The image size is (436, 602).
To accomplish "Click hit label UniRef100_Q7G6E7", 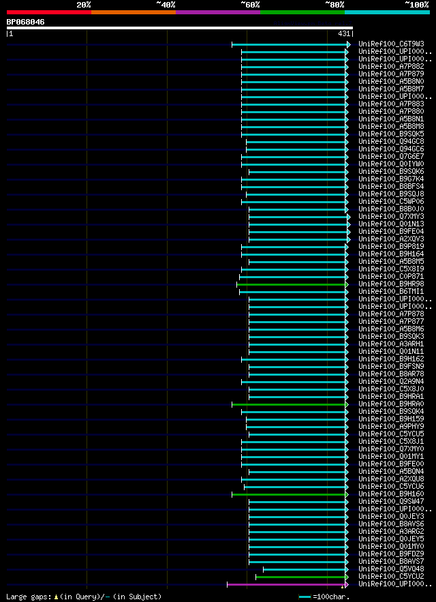I will tap(391, 157).
